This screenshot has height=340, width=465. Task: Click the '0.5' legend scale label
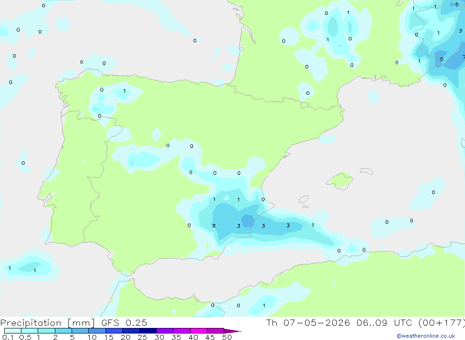25,337
